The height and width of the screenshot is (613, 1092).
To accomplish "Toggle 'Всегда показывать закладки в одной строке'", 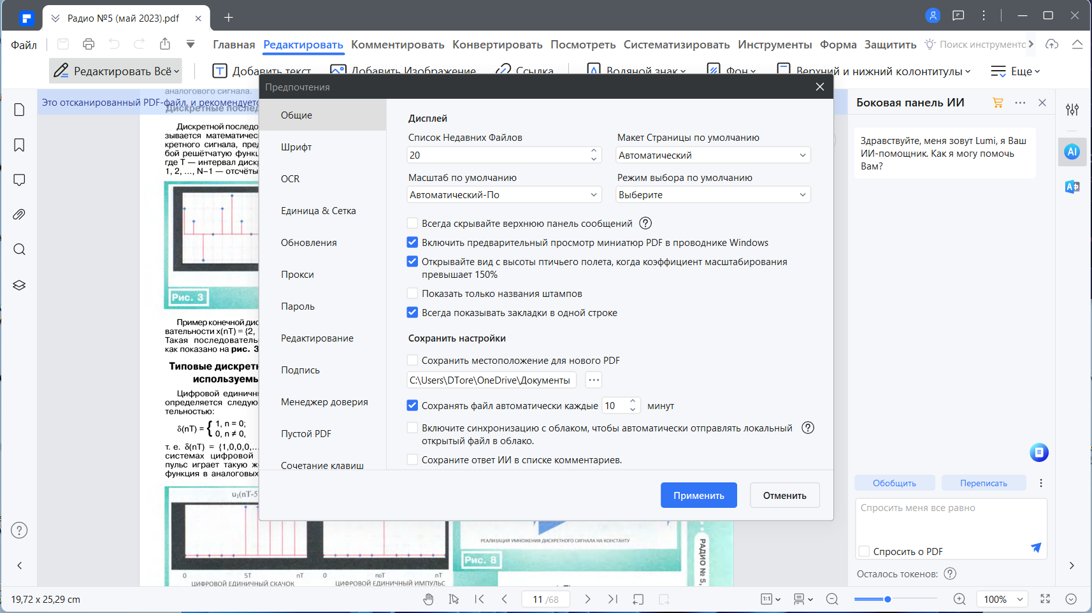I will point(412,312).
